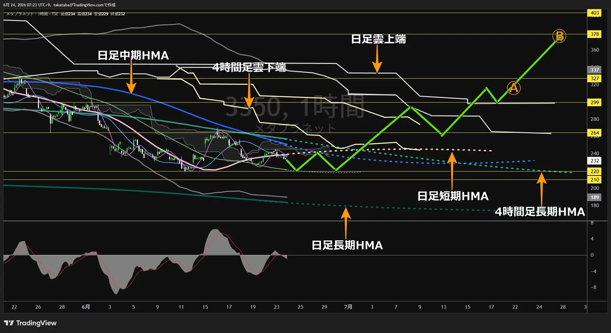Viewport: 611px width, 333px height.
Task: Click the 200 price axis value
Action: [595, 188]
